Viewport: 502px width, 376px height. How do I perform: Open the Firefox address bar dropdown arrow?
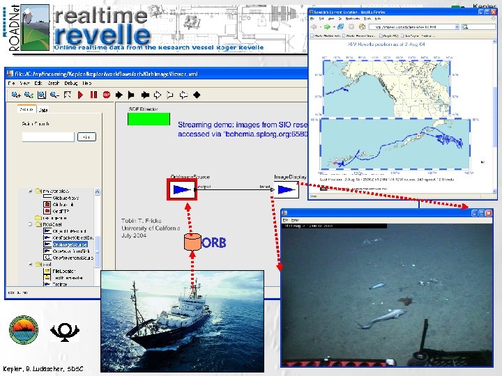[457, 27]
